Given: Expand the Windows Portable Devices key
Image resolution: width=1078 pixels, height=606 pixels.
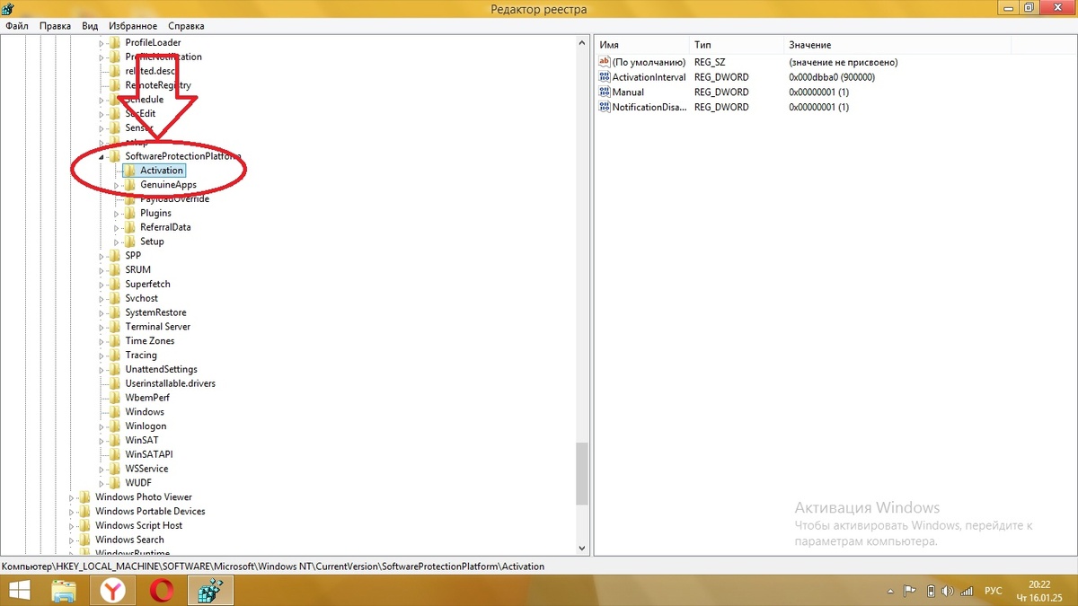Looking at the screenshot, I should click(x=72, y=512).
